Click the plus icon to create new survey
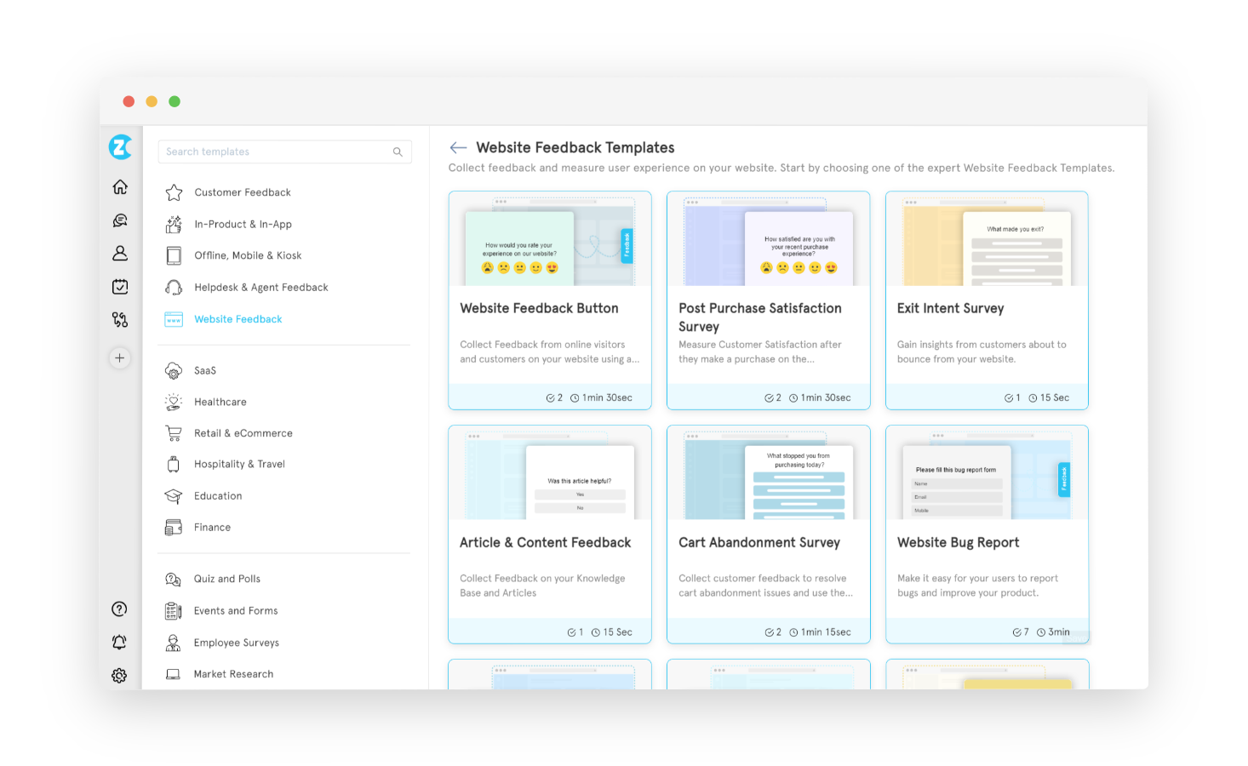This screenshot has width=1248, height=766. click(x=119, y=357)
